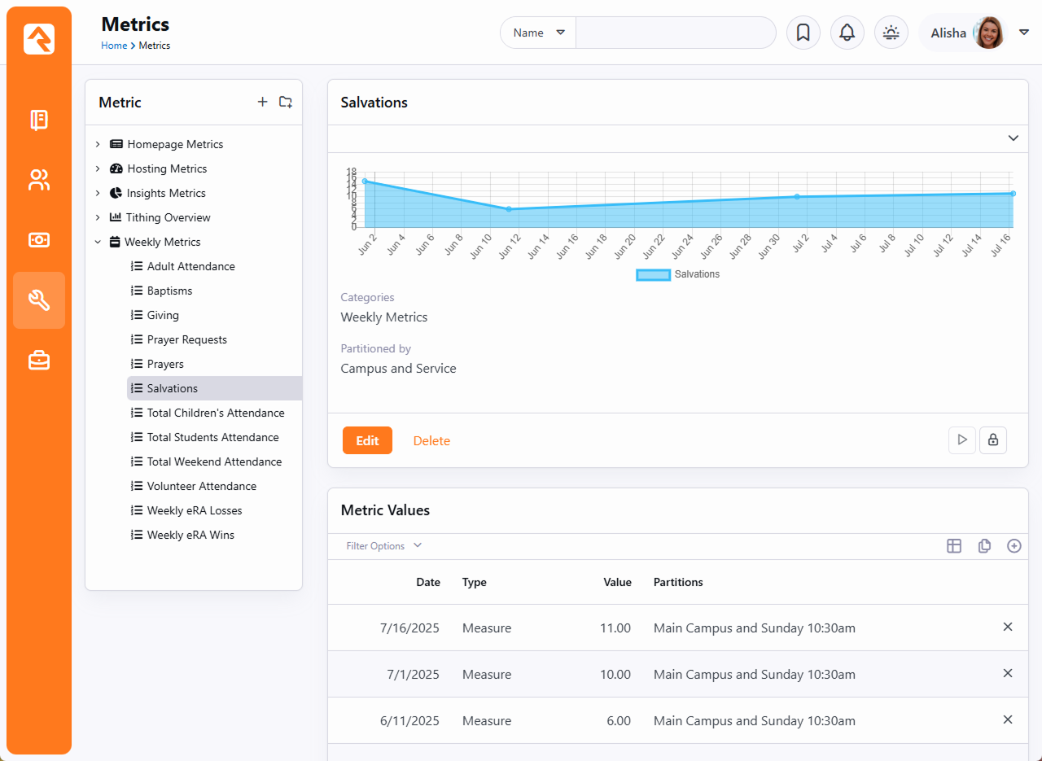The height and width of the screenshot is (761, 1042).
Task: Add a new metric value
Action: (1014, 546)
